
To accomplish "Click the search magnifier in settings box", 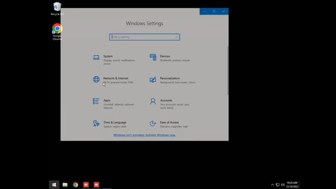I will click(176, 37).
